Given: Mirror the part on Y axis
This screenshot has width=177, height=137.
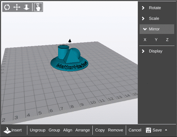Looking at the screenshot, I should coord(156,40).
